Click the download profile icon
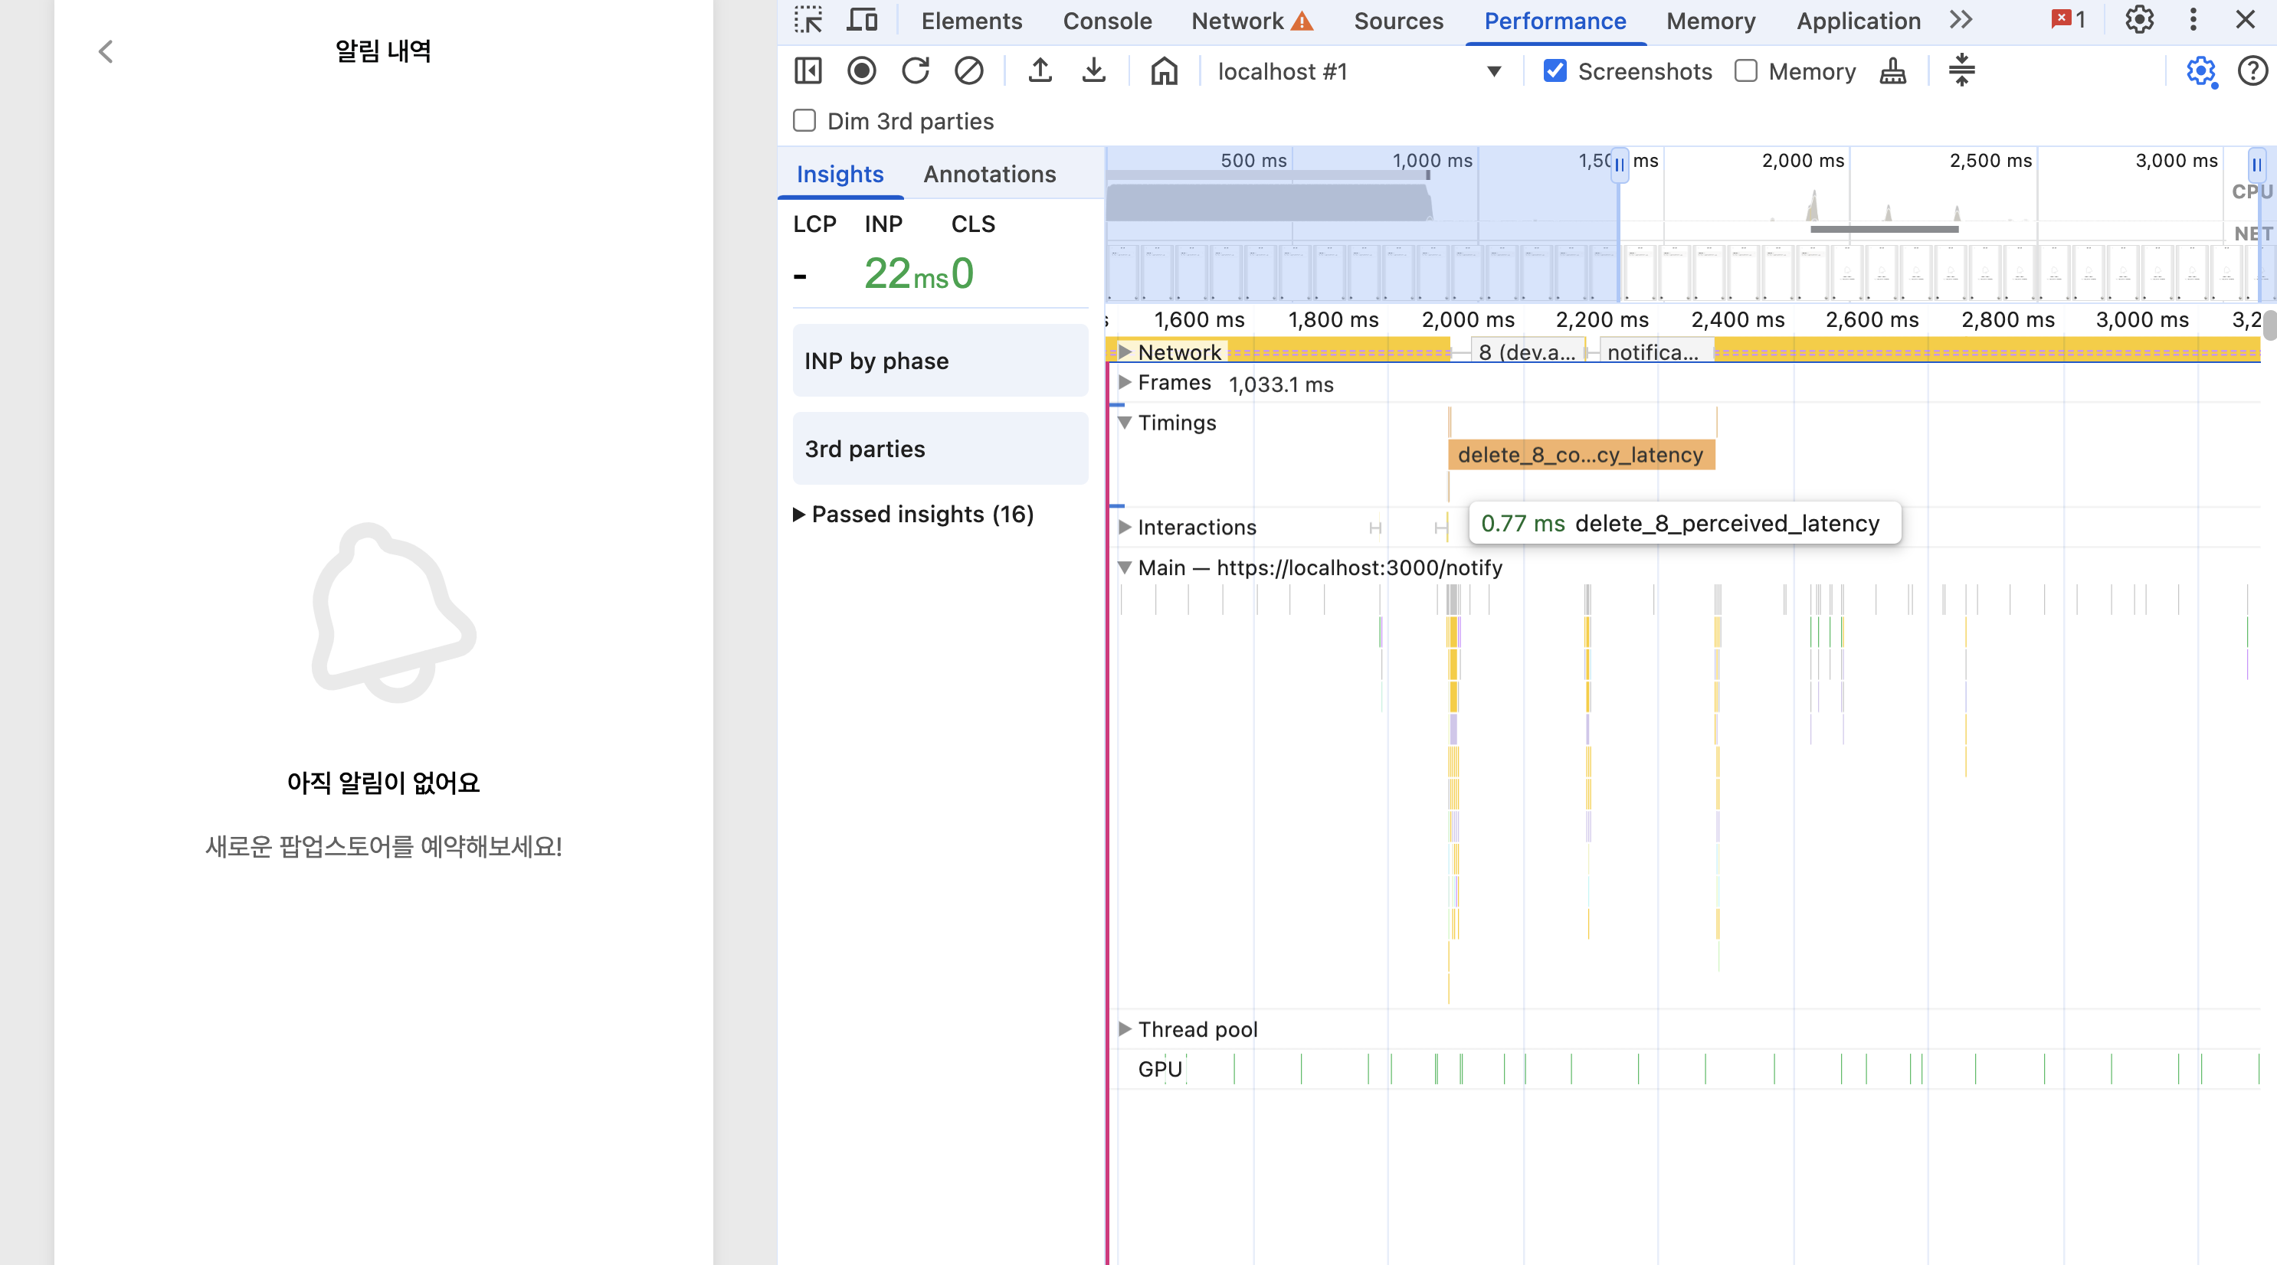2277x1265 pixels. 1093,70
